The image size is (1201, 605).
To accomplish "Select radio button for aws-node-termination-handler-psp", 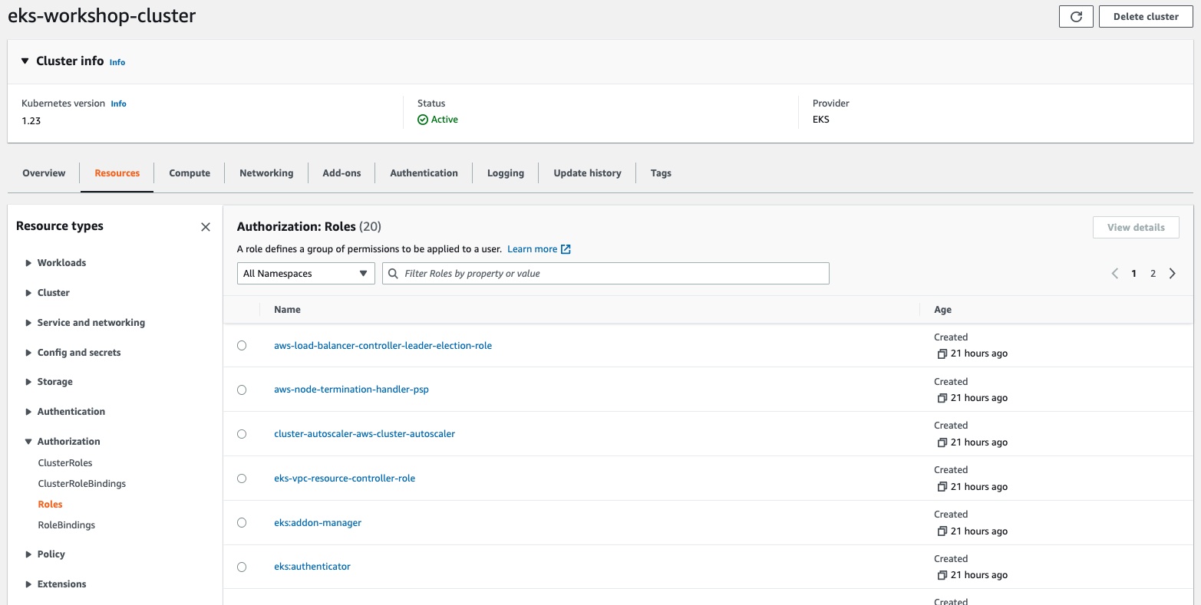I will tap(242, 390).
